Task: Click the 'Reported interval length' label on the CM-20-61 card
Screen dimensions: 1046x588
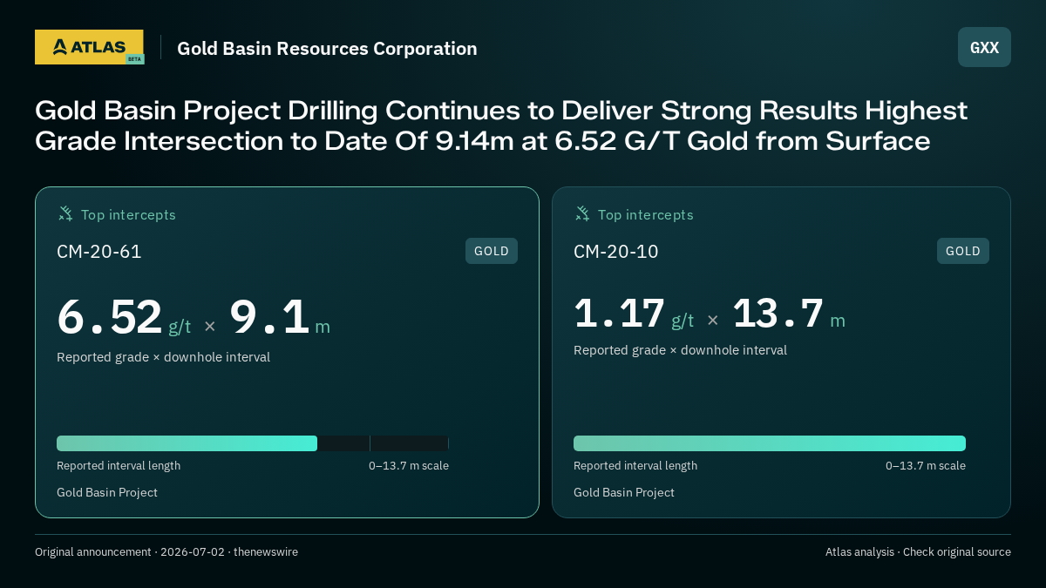Action: (x=119, y=466)
